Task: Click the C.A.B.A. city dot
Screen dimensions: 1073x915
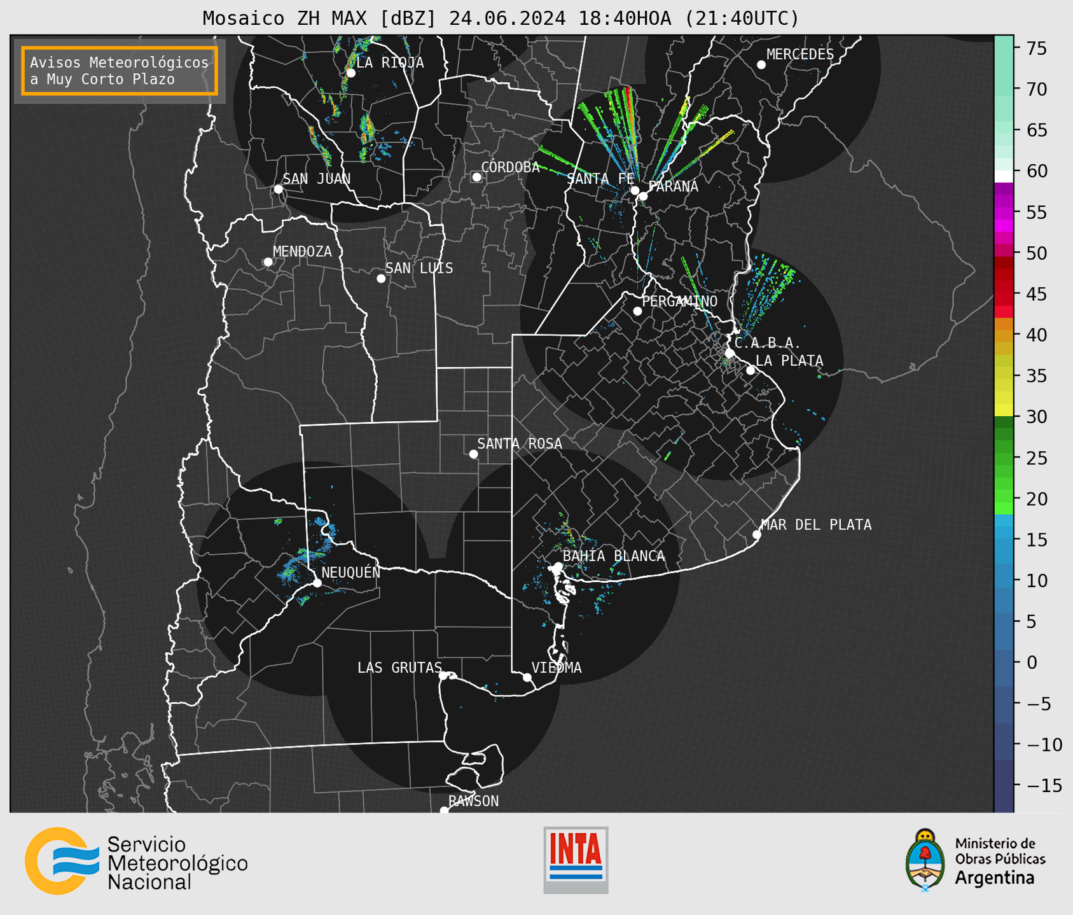Action: [x=730, y=353]
